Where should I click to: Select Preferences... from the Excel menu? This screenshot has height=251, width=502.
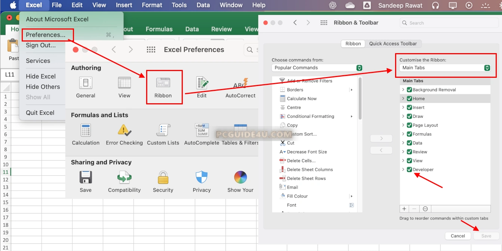click(46, 35)
